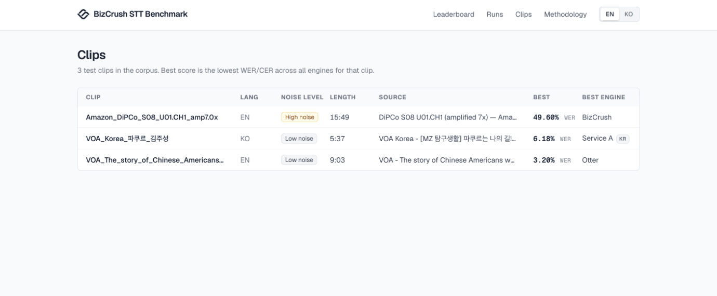Open the Methodology page
The image size is (717, 296).
click(565, 15)
